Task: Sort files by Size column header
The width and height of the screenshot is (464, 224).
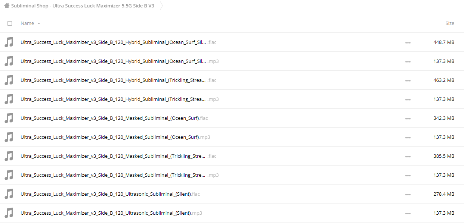Action: 450,23
